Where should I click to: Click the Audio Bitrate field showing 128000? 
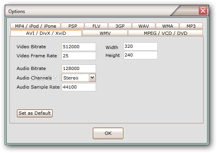point(79,68)
